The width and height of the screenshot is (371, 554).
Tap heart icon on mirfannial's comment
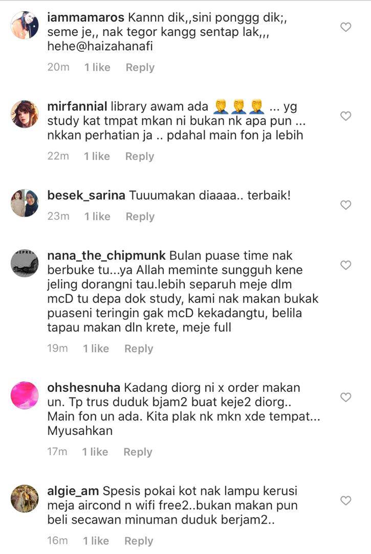(x=345, y=116)
